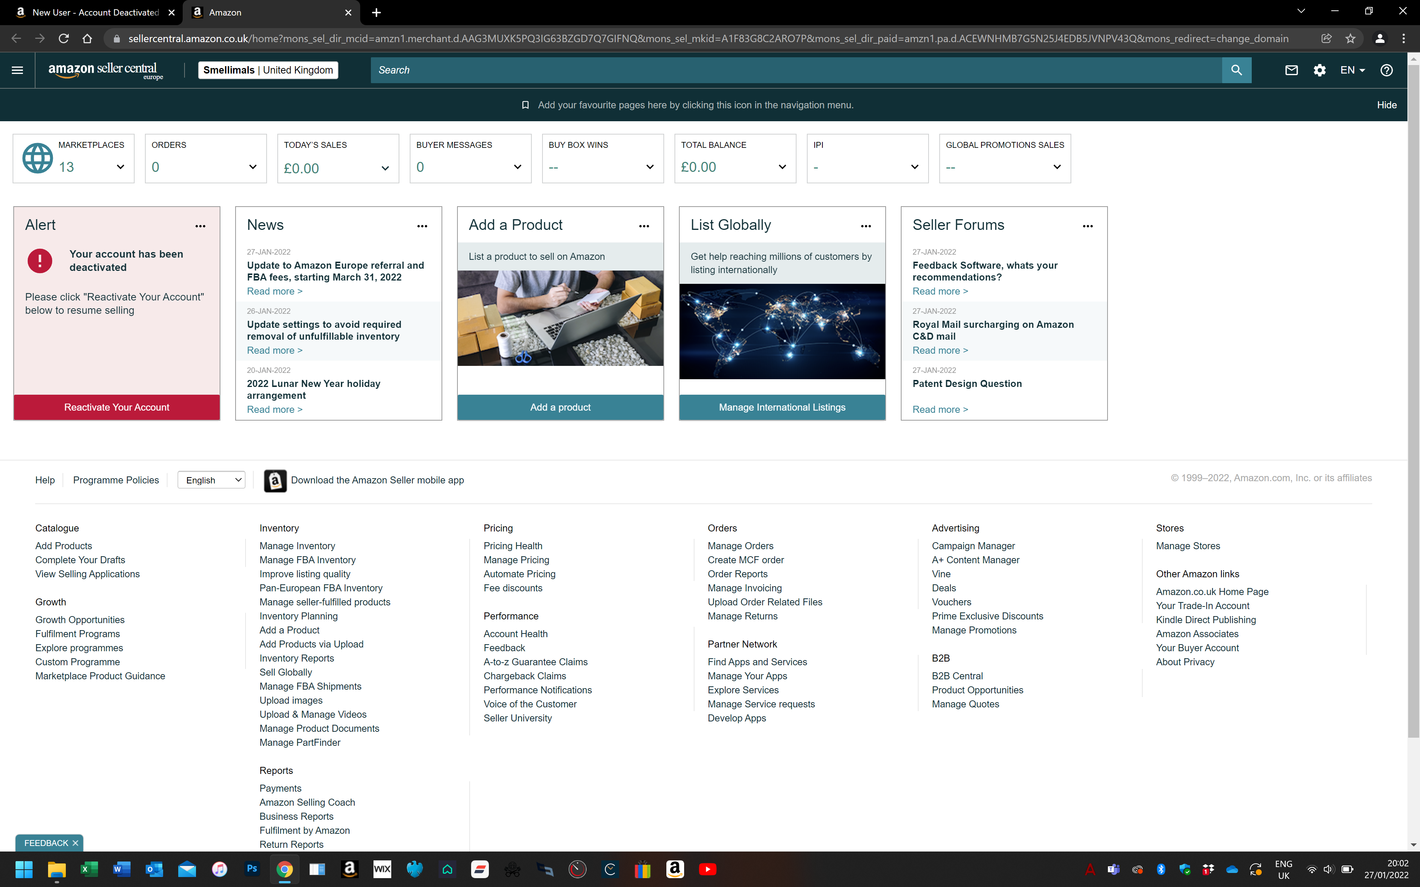Click the Add a product button
The height and width of the screenshot is (887, 1420).
(560, 407)
